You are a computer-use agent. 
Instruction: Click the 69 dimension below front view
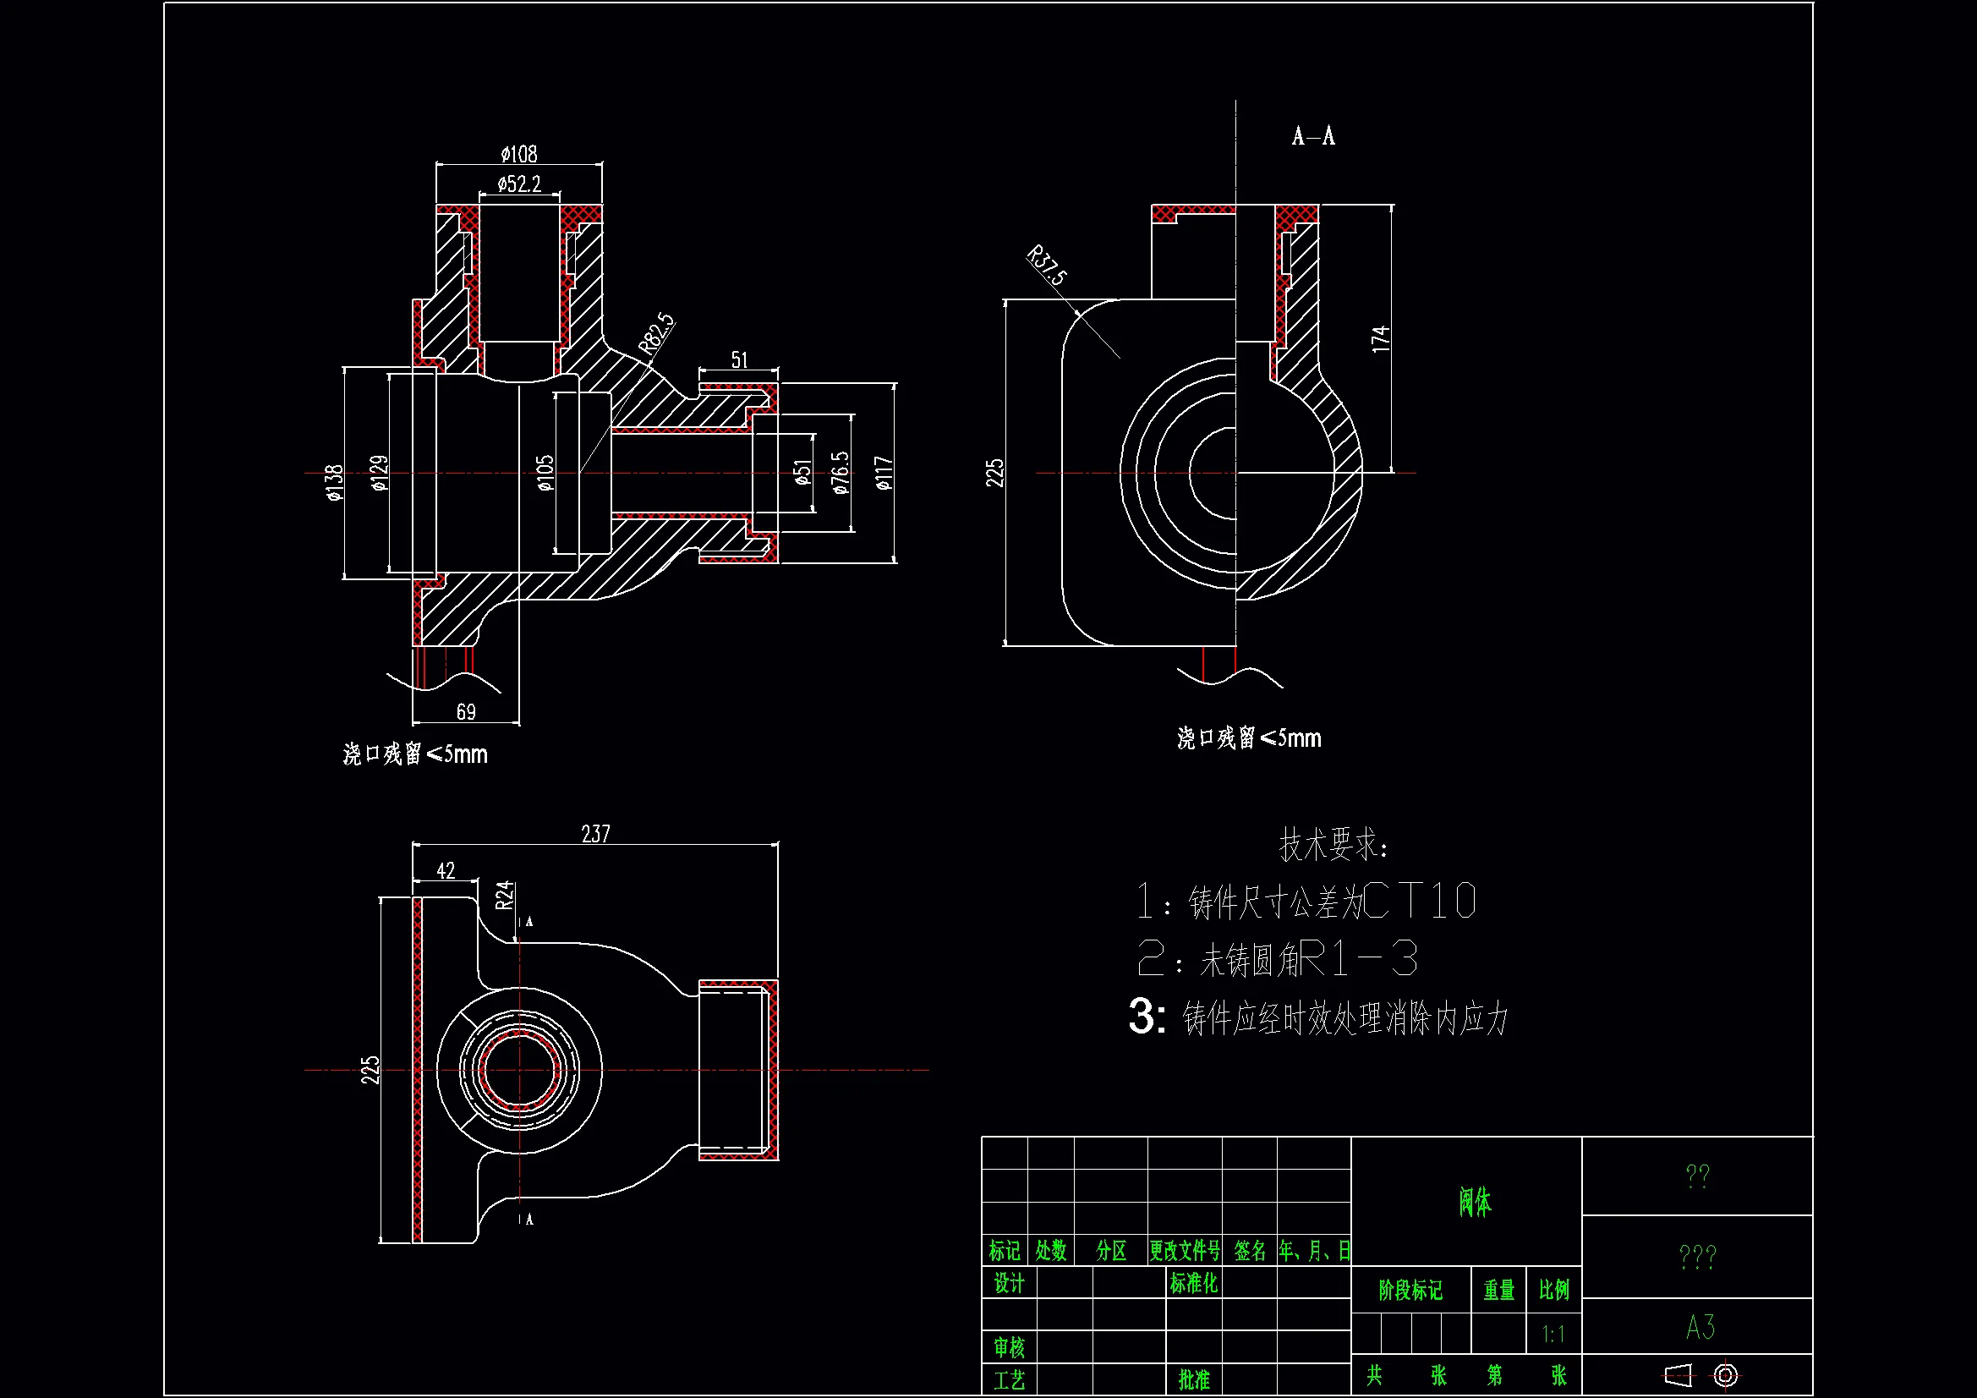[466, 711]
